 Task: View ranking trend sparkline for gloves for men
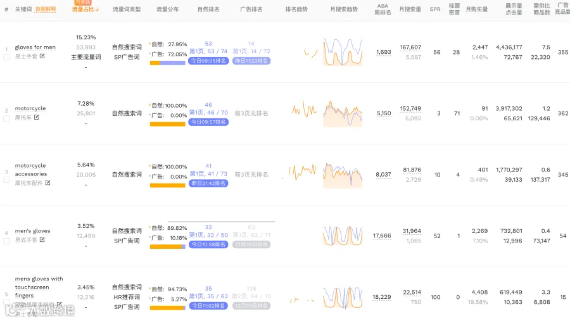click(310, 54)
